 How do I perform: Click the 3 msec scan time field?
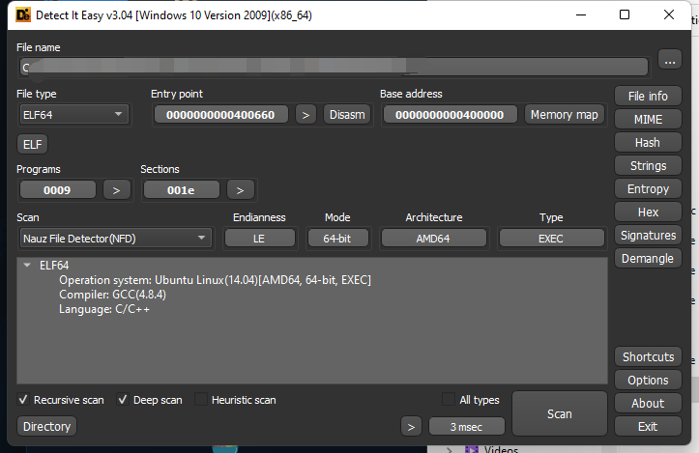click(467, 427)
